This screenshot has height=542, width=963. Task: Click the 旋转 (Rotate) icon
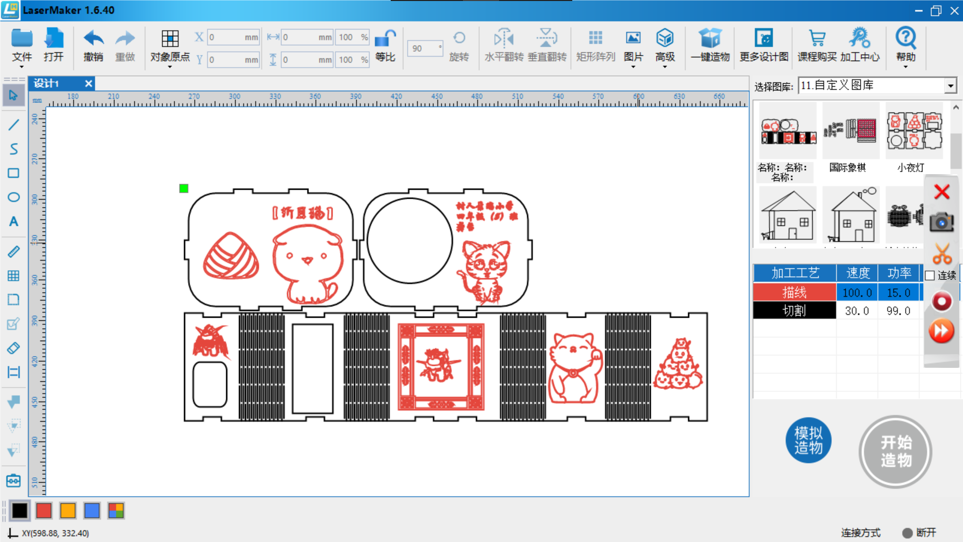(459, 46)
